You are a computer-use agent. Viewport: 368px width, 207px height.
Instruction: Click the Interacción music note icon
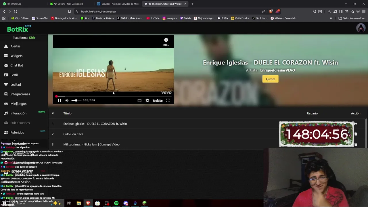point(6,113)
